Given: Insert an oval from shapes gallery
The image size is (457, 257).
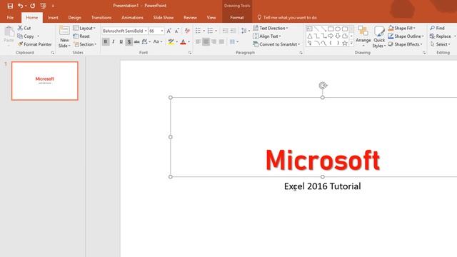Looking at the screenshot, I should [x=338, y=29].
